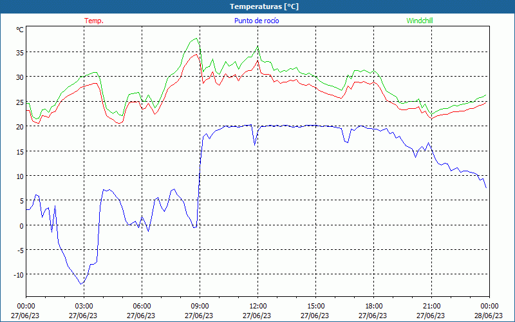
Task: Click the 27/06/23 date under 12:00
Action: [x=257, y=316]
